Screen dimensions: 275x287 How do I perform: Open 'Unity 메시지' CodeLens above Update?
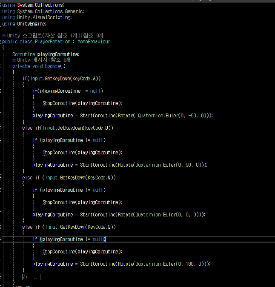tap(32, 60)
